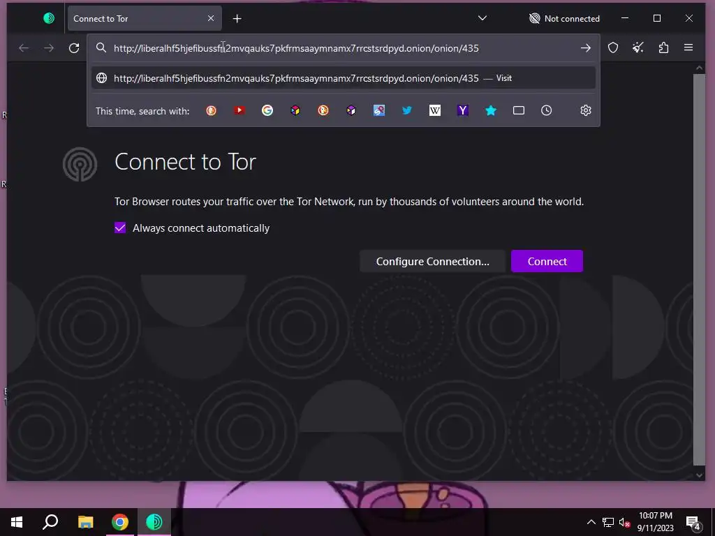This screenshot has width=715, height=536.
Task: Click Configure Connection button
Action: tap(432, 261)
